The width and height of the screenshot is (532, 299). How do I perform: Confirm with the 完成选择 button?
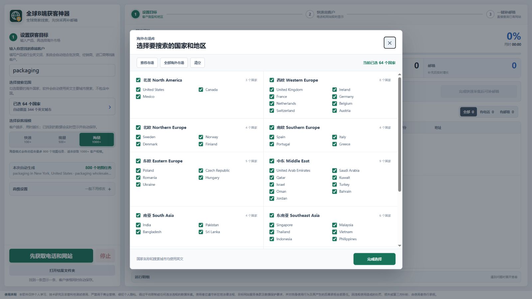pyautogui.click(x=374, y=259)
